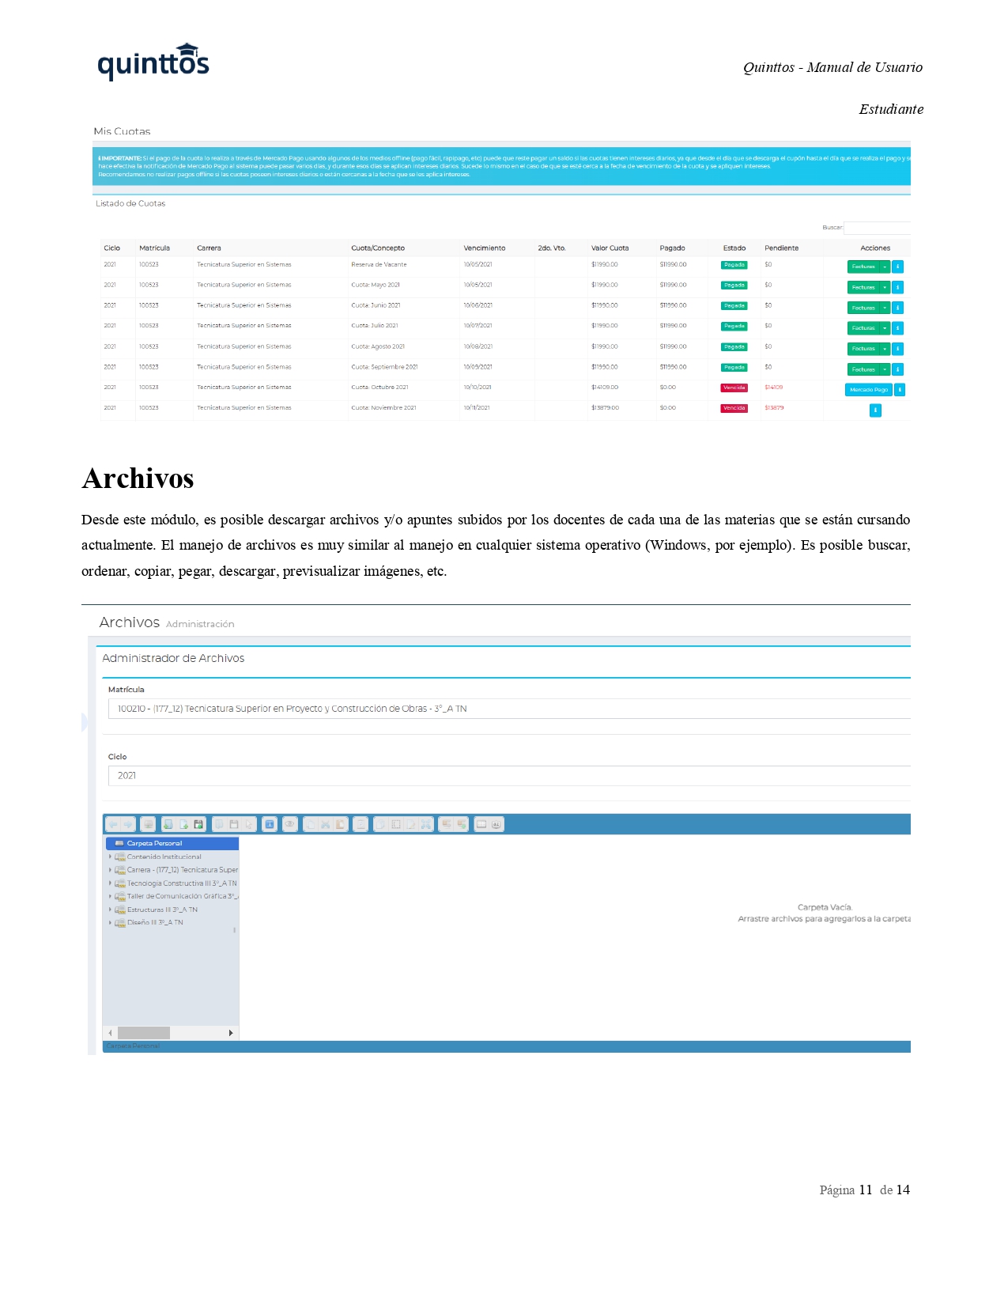Click the extract archive icon
The image size is (1008, 1305).
pyautogui.click(x=446, y=824)
